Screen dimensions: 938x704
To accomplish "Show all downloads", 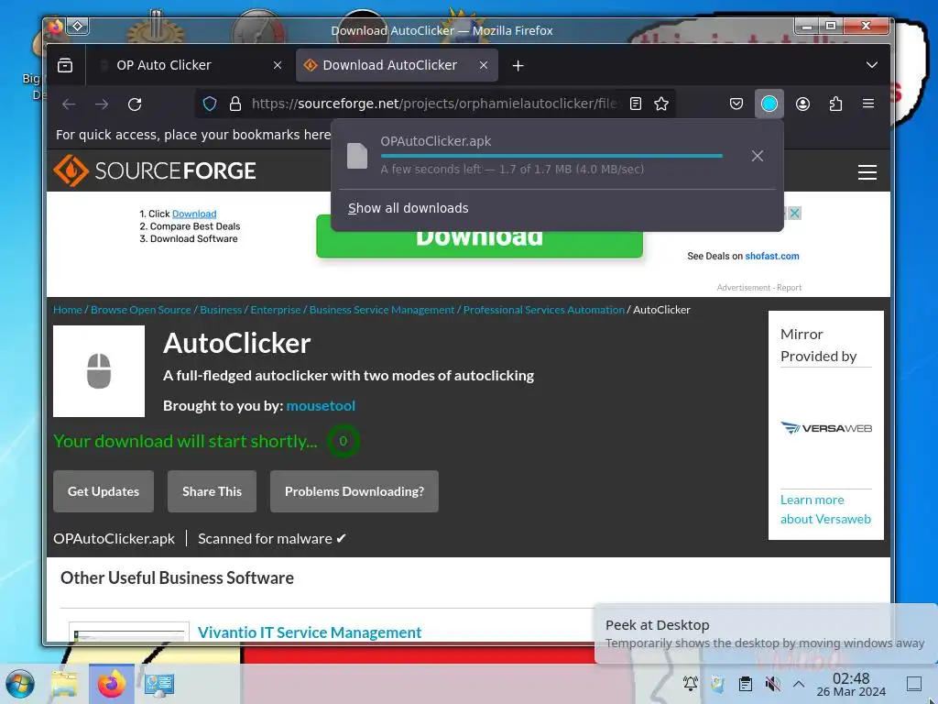I will pyautogui.click(x=409, y=208).
